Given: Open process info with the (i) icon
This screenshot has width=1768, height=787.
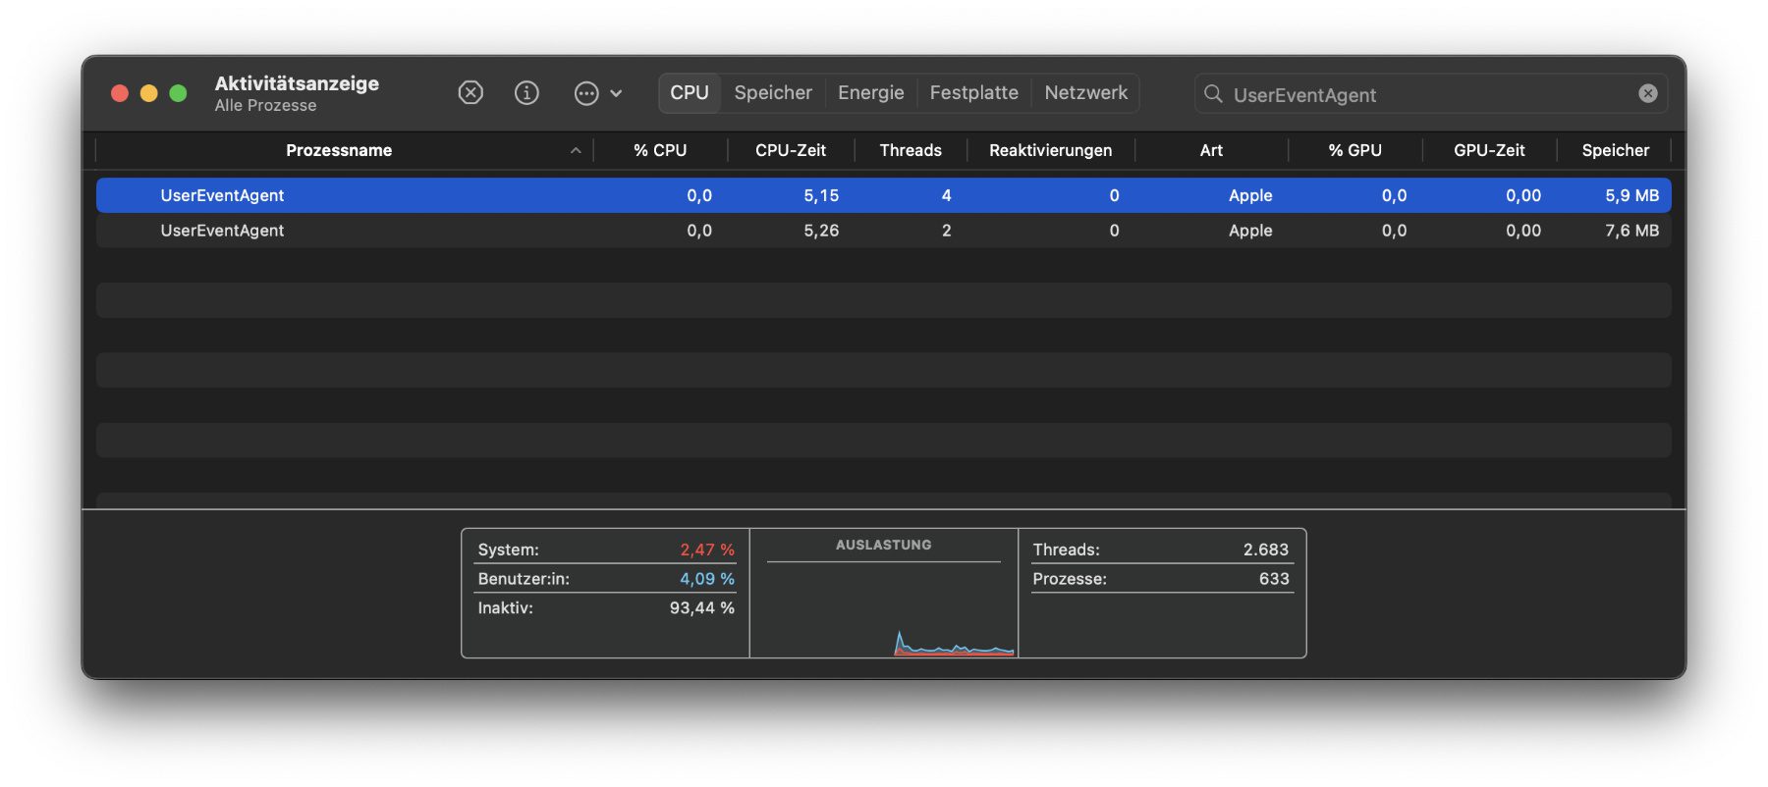Looking at the screenshot, I should (x=526, y=92).
